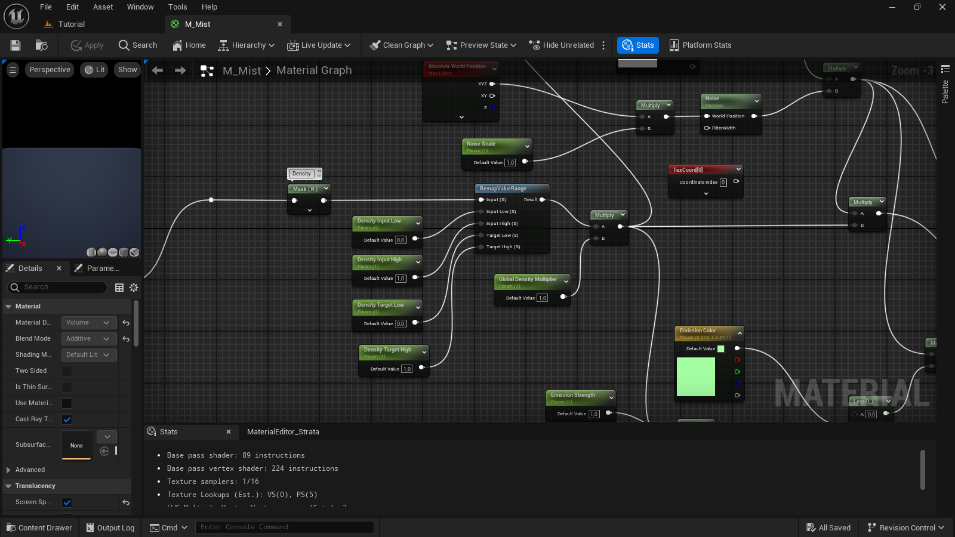Viewport: 955px width, 537px height.
Task: Open the Blend Mode Additive dropdown
Action: tap(88, 339)
